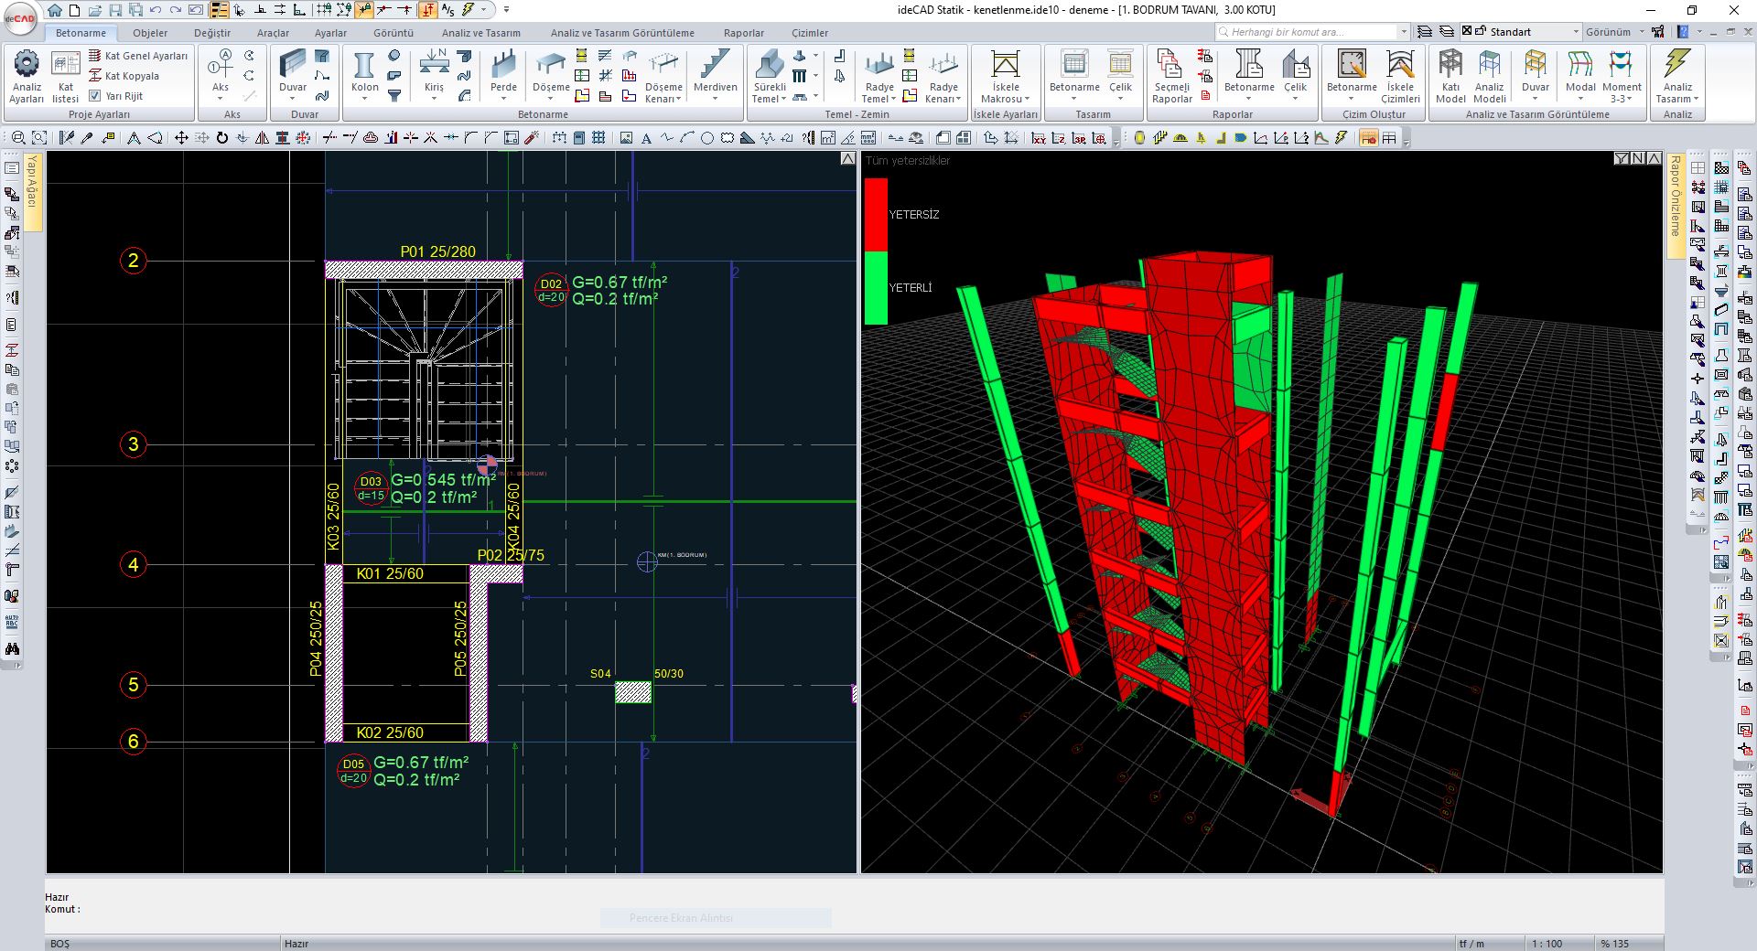Toggle the layer visibility box beside Standart

[1467, 31]
